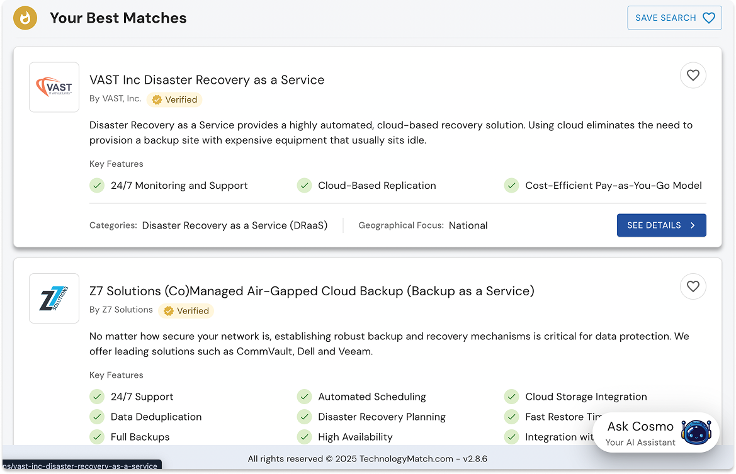Click the Cloud-Based Replication feature text

(x=377, y=185)
